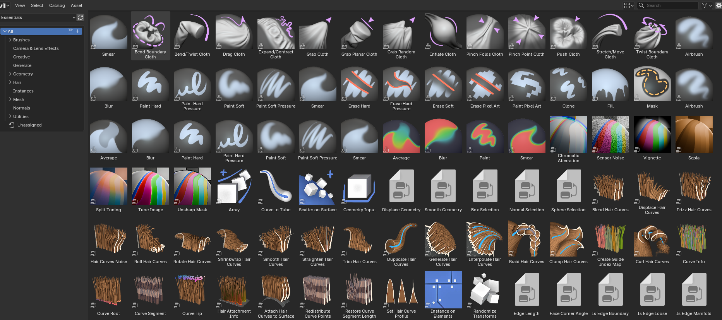The image size is (722, 320).
Task: Select the Set Hair Curve Profile asset
Action: pyautogui.click(x=401, y=295)
